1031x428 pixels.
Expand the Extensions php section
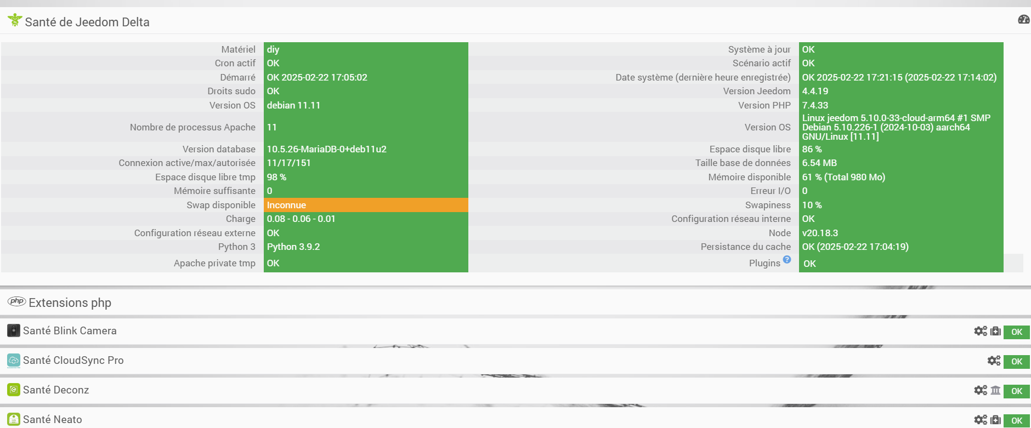70,303
